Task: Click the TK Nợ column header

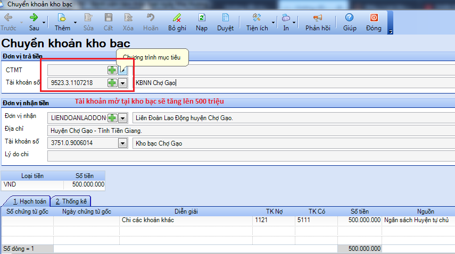Action: point(274,211)
